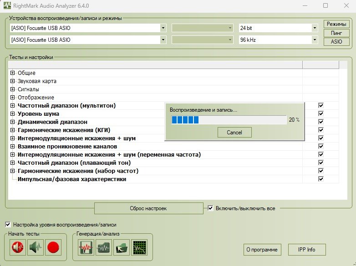Click the RightMark app icon in title bar
Viewport: 356px width, 266px height.
(x=7, y=5)
